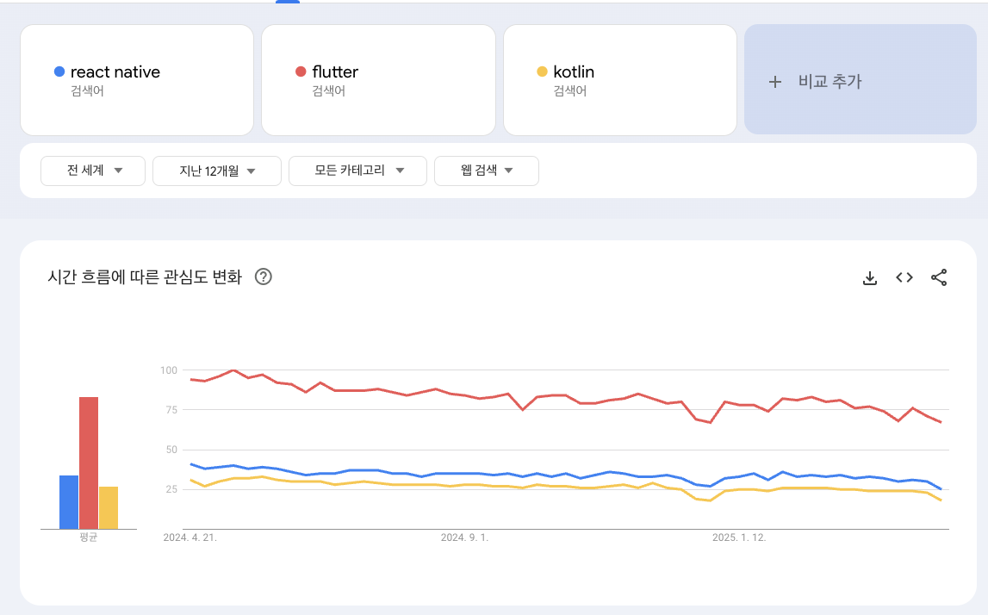
Task: Click the embed code icon
Action: pyautogui.click(x=904, y=277)
